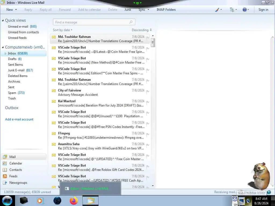Image resolution: width=275 pixels, height=206 pixels.
Task: Collapse the Quick views section
Action: [3, 20]
